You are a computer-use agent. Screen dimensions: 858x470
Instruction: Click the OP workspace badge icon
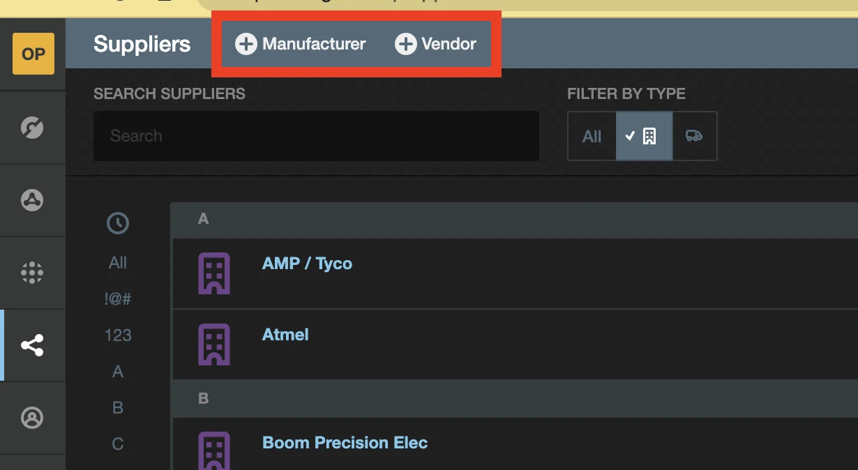point(33,54)
